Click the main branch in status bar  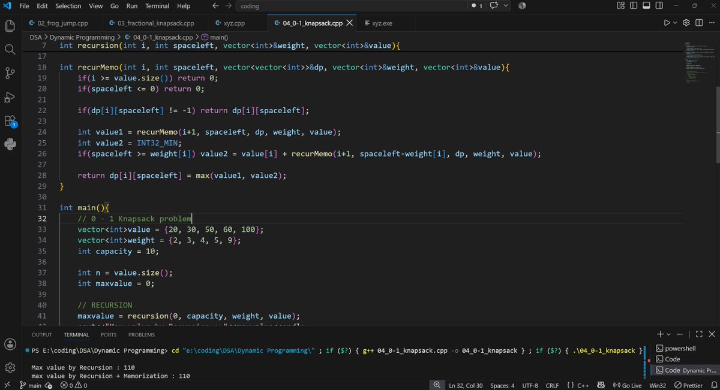point(31,385)
